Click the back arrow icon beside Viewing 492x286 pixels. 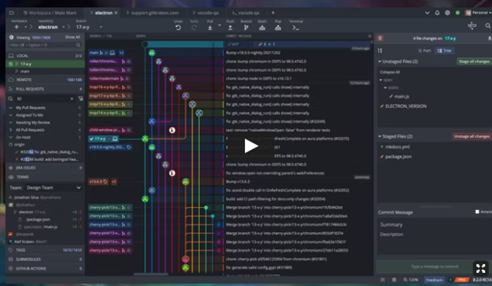click(x=11, y=37)
